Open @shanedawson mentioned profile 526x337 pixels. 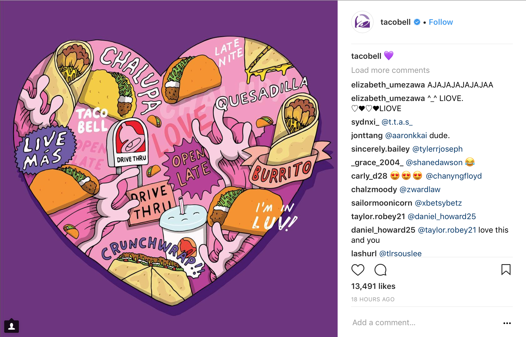click(434, 162)
